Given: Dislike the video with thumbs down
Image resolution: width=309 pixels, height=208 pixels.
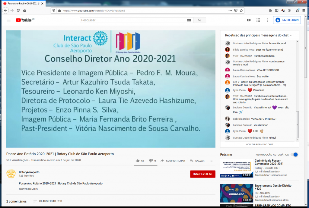Looking at the screenshot, I should pos(151,161).
